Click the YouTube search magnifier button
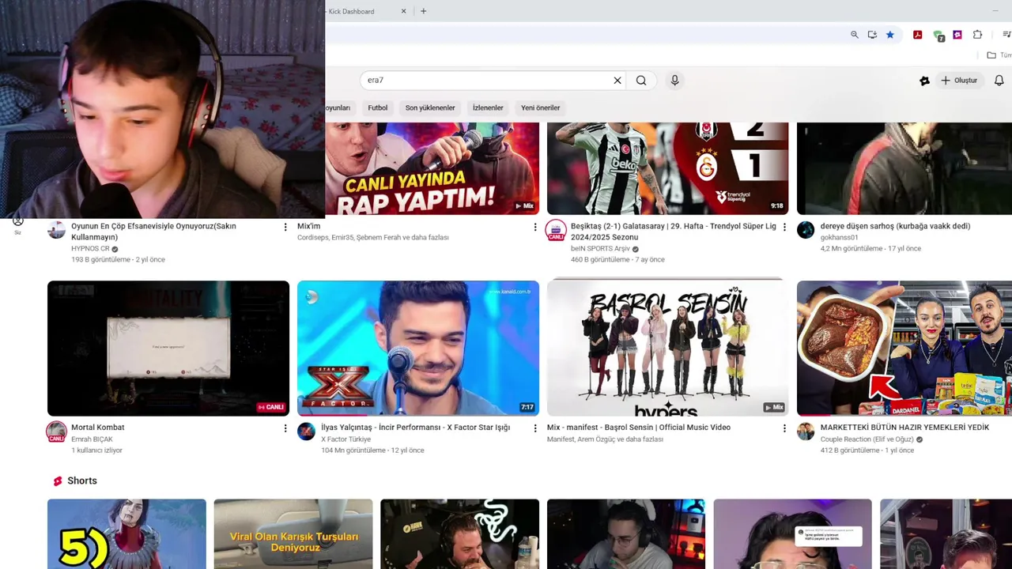This screenshot has width=1012, height=569. (x=641, y=80)
